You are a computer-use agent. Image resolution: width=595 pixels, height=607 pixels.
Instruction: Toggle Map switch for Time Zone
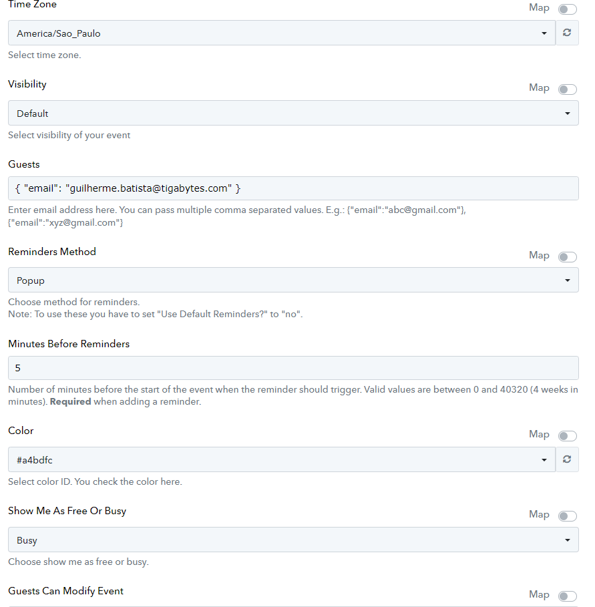point(568,9)
